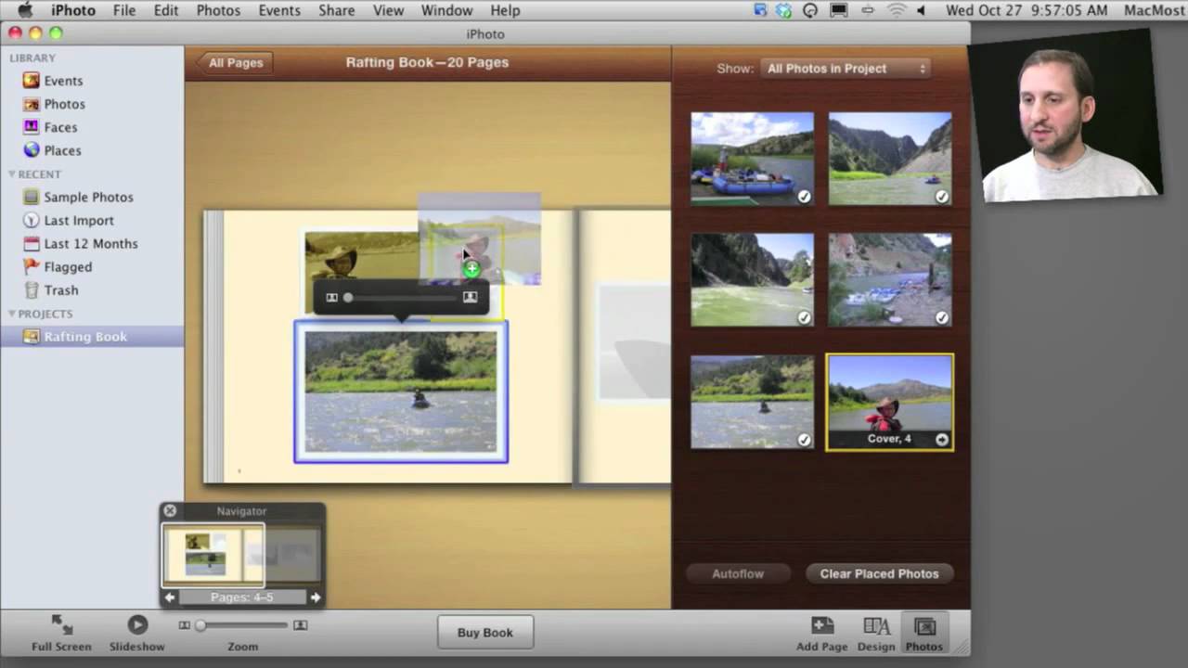Select the kayaker on river thumbnail
The image size is (1188, 668).
752,402
